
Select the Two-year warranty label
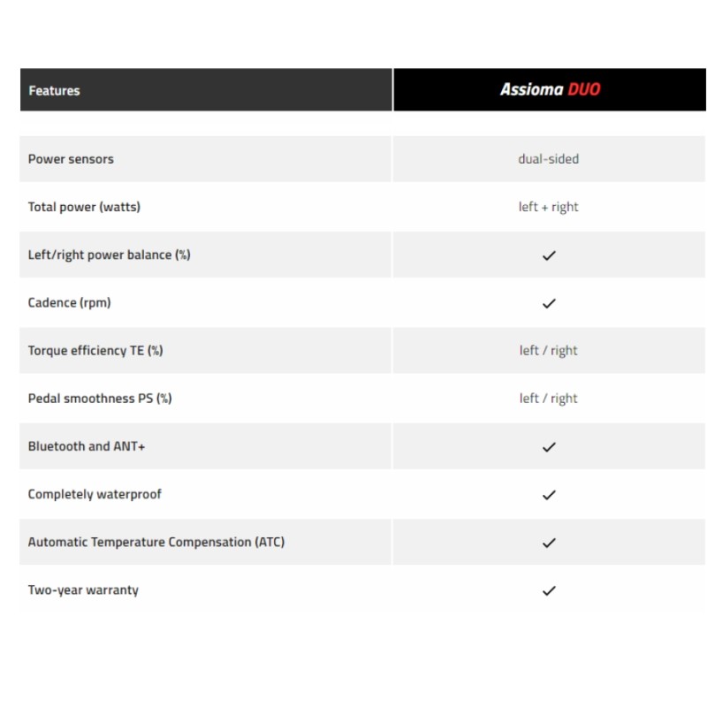83,590
